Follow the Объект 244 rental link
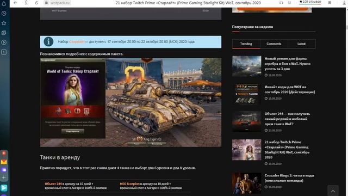Image resolution: width=348 pixels, height=196 pixels. pyautogui.click(x=53, y=184)
